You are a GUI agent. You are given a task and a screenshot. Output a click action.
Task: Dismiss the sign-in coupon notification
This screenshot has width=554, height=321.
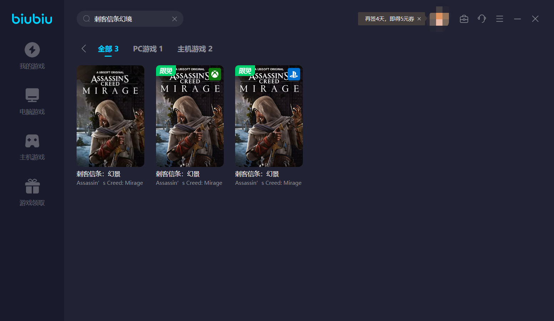(419, 19)
